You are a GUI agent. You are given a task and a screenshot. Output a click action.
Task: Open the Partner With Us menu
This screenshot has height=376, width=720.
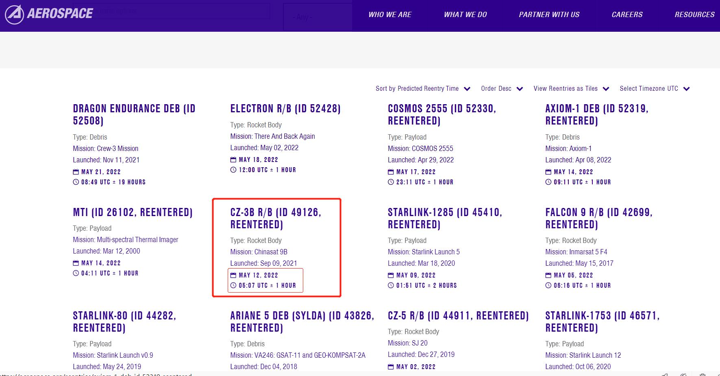[549, 15]
